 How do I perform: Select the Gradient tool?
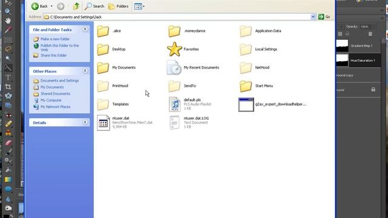coord(8,180)
